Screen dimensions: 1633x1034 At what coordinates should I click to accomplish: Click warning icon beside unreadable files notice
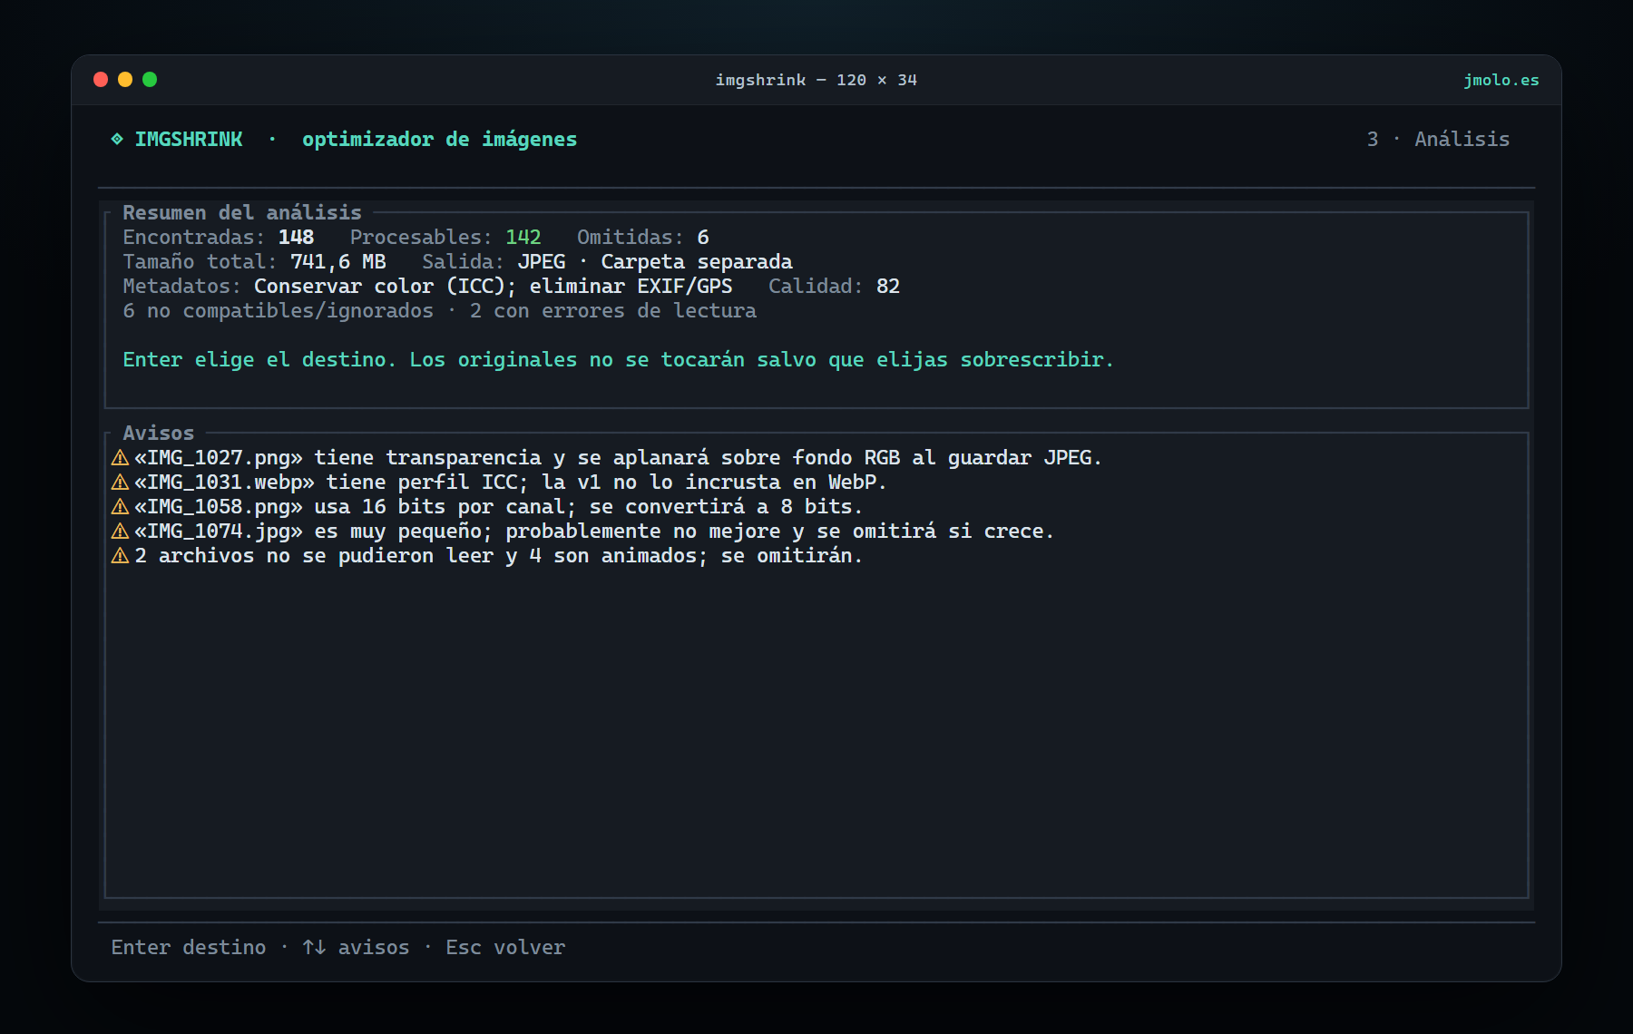[x=120, y=555]
